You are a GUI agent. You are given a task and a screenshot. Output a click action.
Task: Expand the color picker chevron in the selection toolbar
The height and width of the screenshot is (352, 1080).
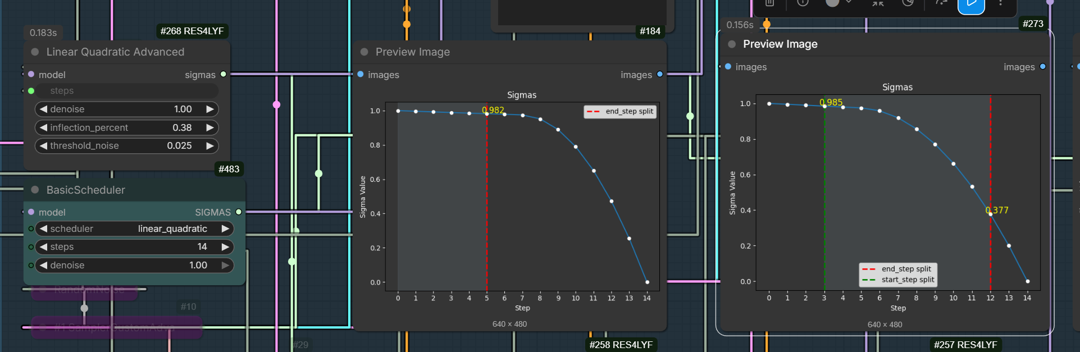(x=849, y=2)
